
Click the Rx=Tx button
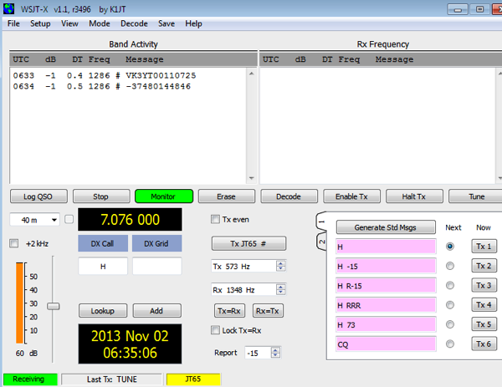click(x=268, y=311)
